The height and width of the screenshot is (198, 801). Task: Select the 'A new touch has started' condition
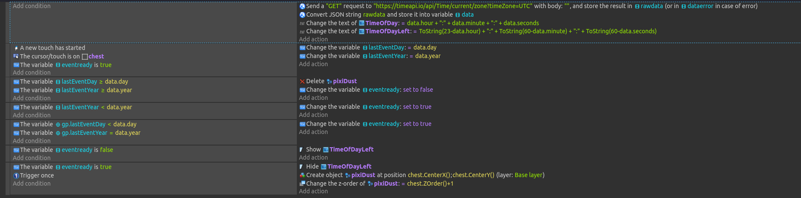point(49,48)
